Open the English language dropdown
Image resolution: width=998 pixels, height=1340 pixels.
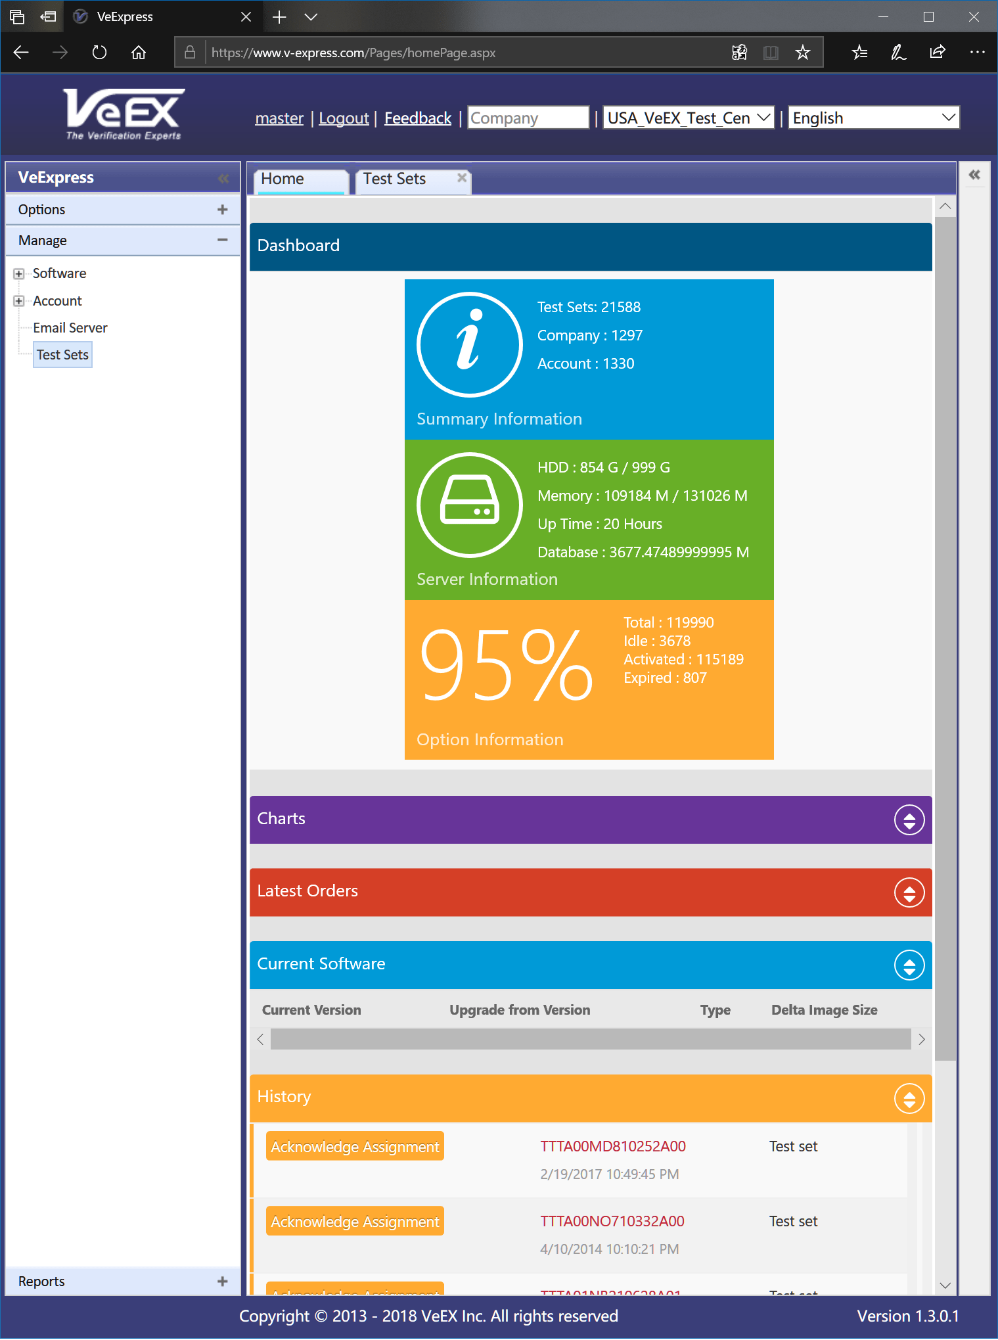coord(873,118)
